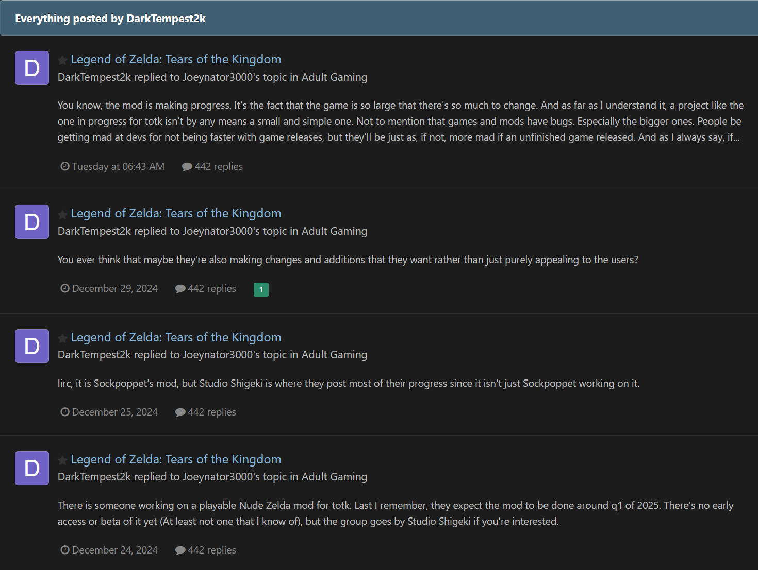
Task: Open Legend of Zelda topic link in Tuesday post
Action: tap(176, 59)
